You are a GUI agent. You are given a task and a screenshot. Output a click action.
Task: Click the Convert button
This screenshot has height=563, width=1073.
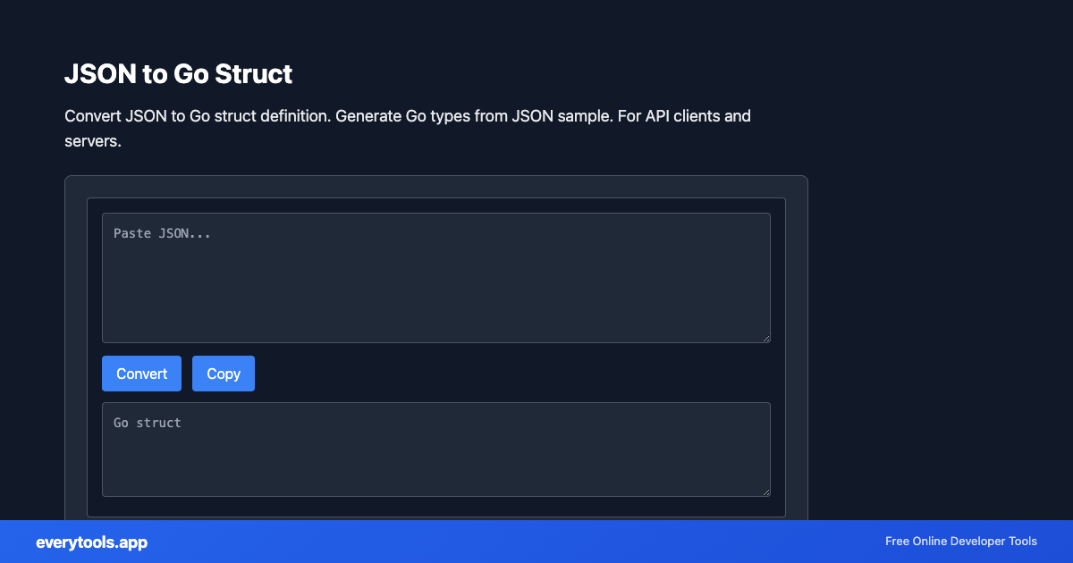[x=141, y=373]
